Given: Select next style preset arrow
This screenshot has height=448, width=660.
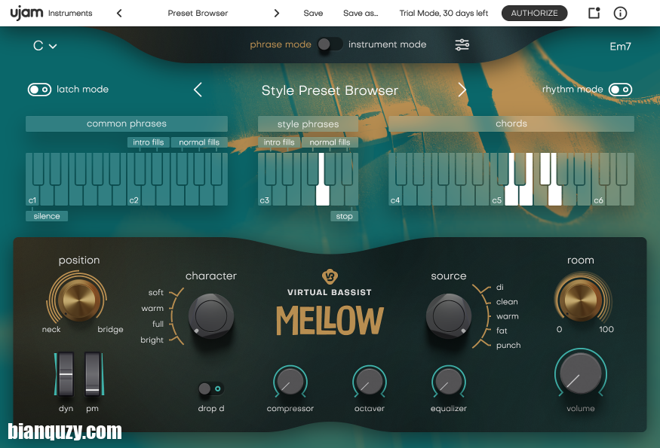Looking at the screenshot, I should (x=462, y=90).
